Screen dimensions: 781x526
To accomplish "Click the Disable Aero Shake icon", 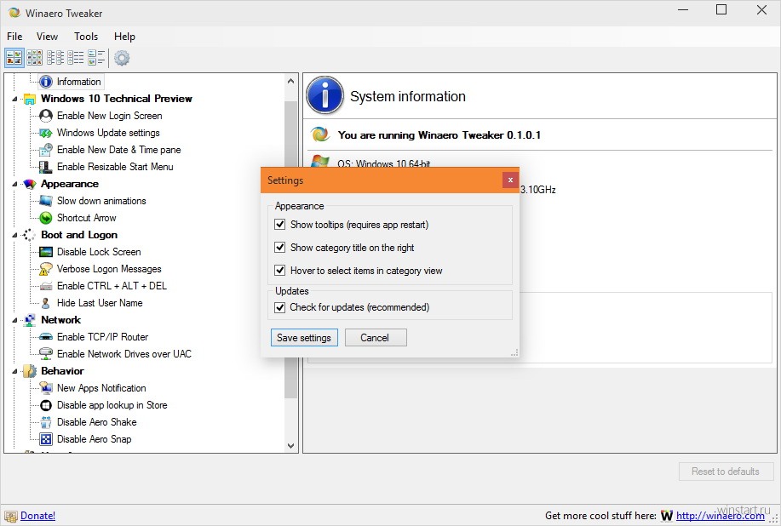I will tap(46, 422).
